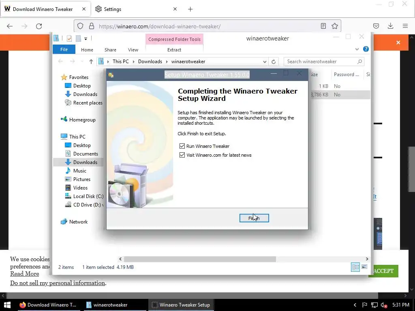Go back in Firefox
The width and height of the screenshot is (415, 311).
pos(10,26)
